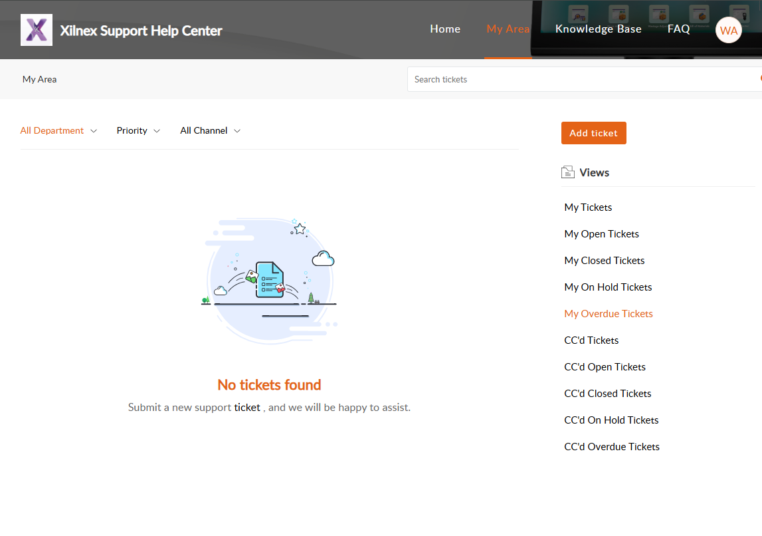Click the Views panel icon
The image size is (762, 536).
tap(567, 173)
